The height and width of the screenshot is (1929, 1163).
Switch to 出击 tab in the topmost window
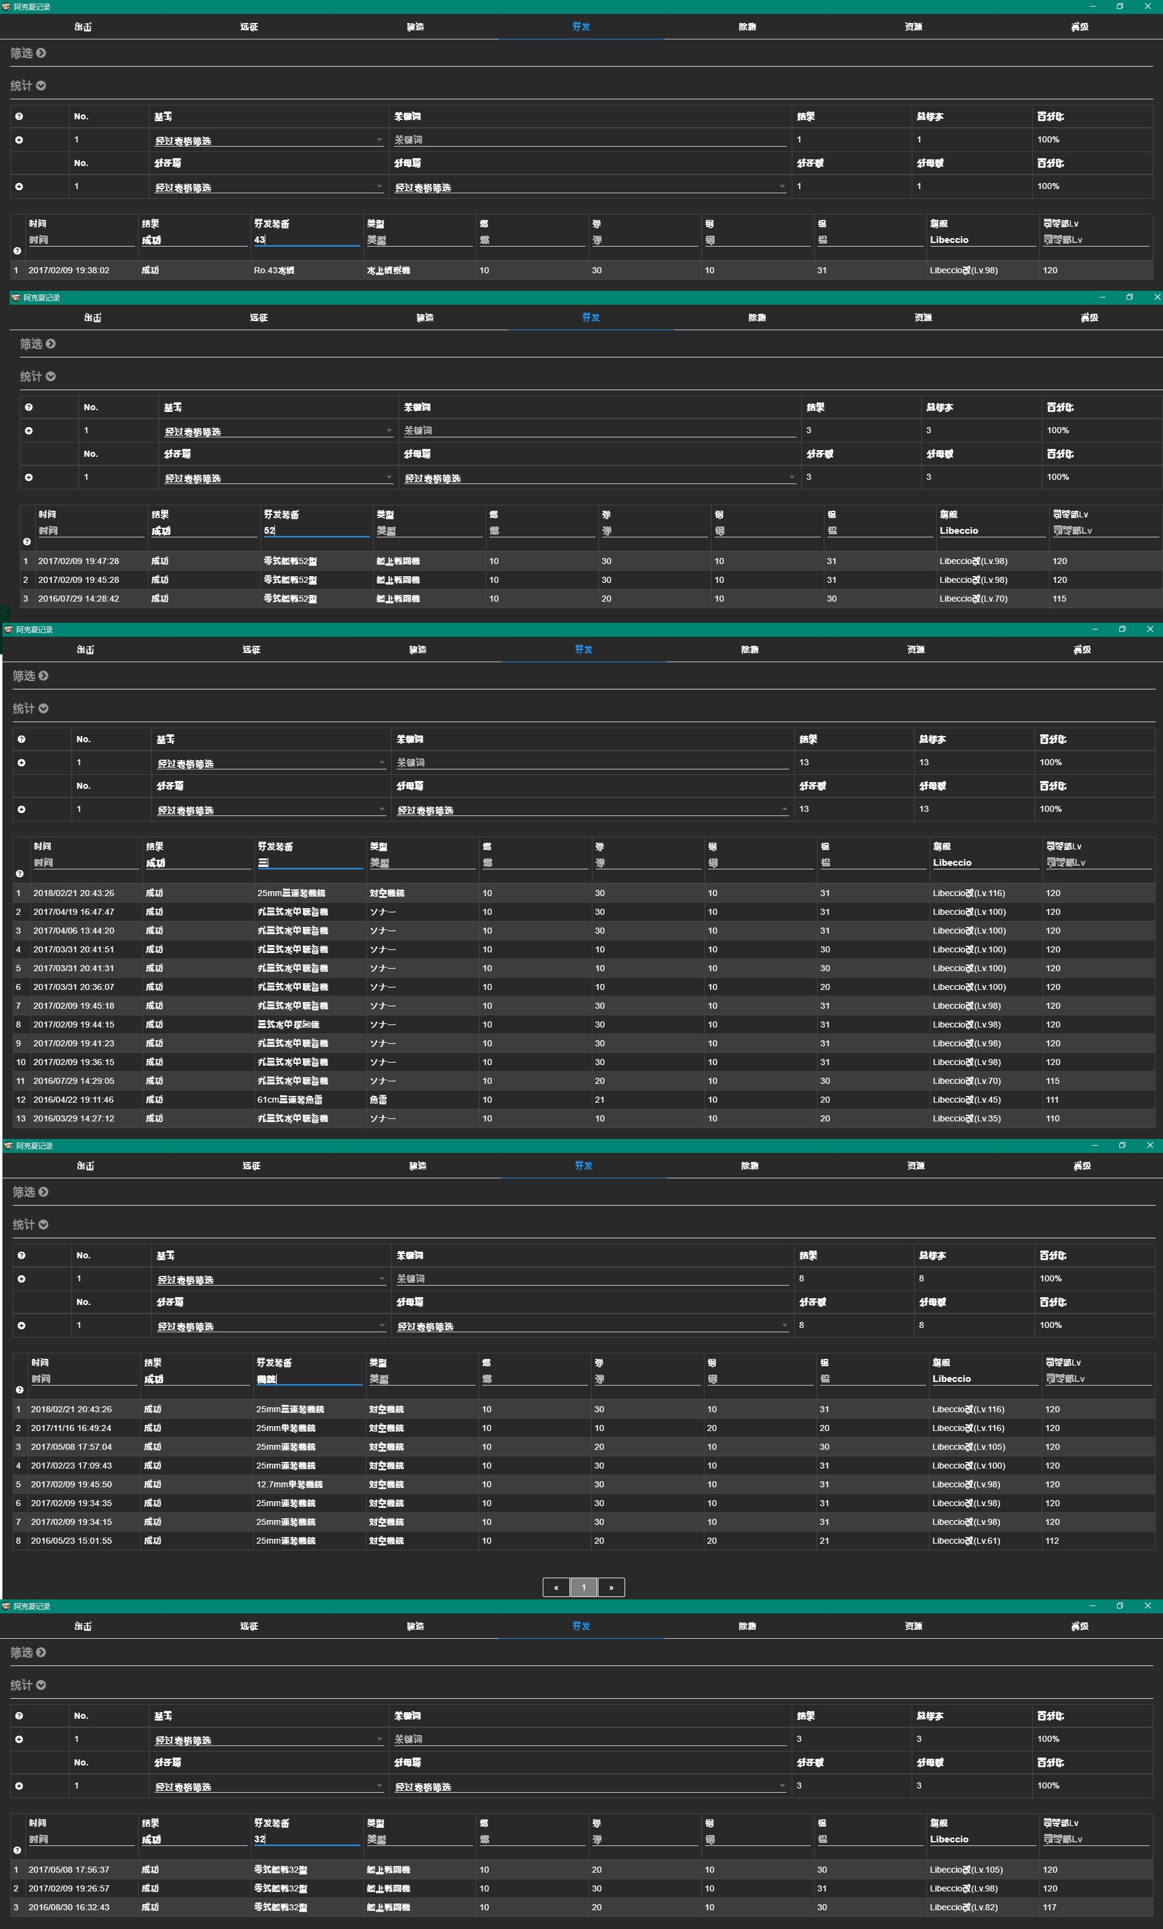tap(83, 27)
